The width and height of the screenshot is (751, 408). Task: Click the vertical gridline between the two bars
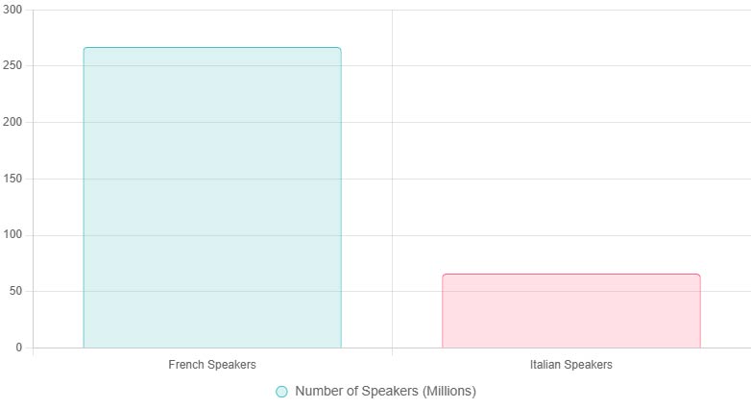point(392,192)
